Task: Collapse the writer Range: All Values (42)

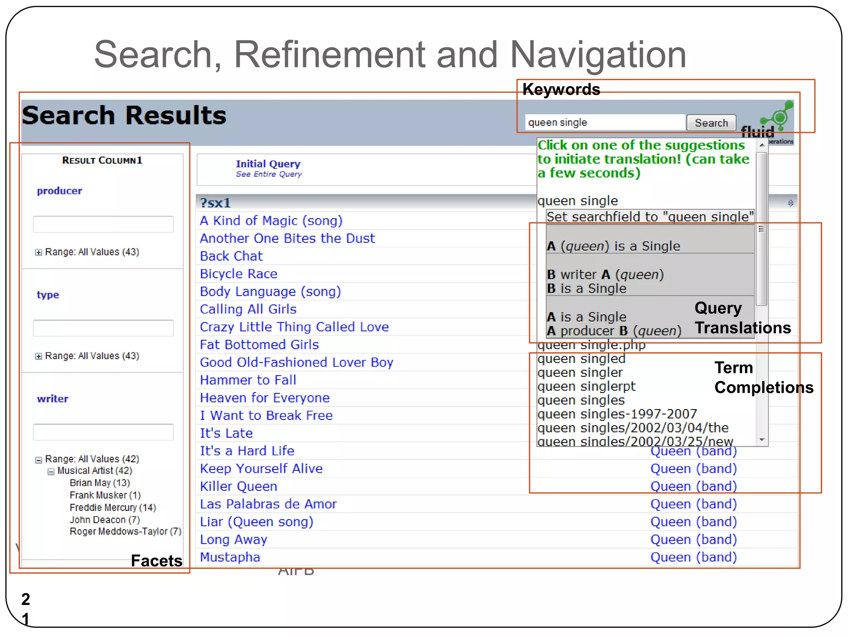Action: (x=39, y=460)
